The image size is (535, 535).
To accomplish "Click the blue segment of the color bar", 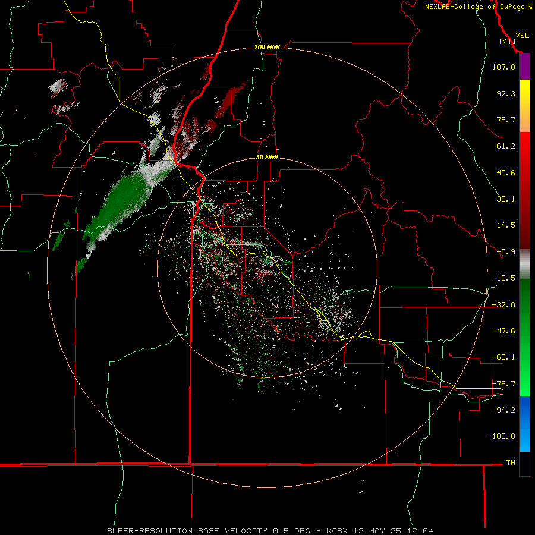I will pyautogui.click(x=525, y=424).
